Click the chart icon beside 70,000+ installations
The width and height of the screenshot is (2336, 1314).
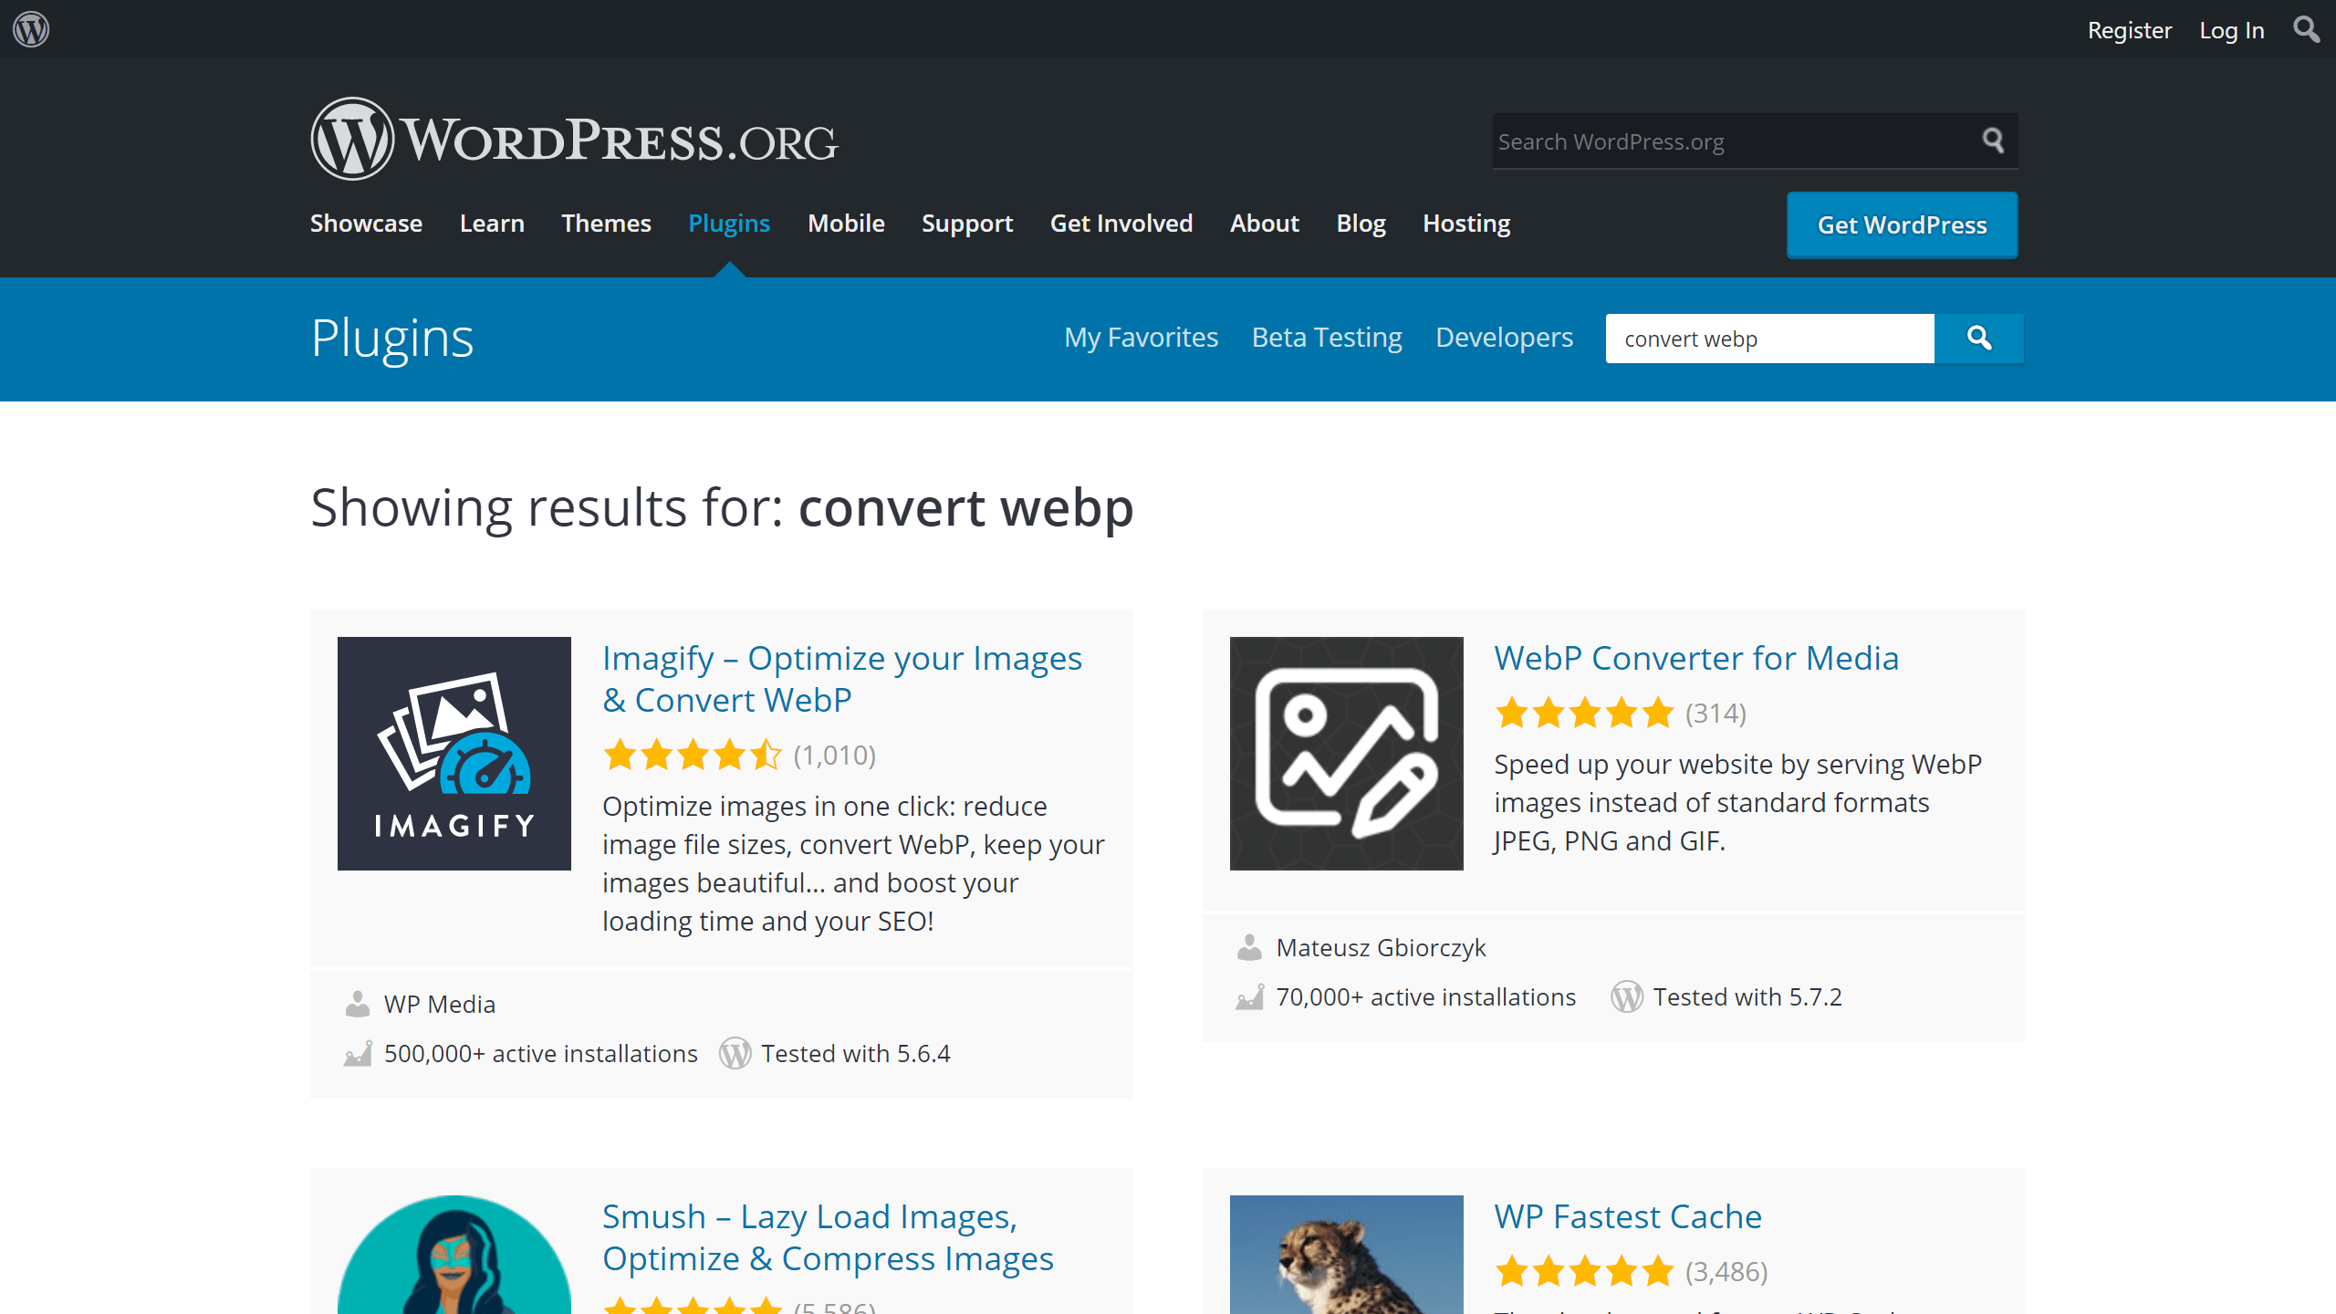click(x=1249, y=996)
